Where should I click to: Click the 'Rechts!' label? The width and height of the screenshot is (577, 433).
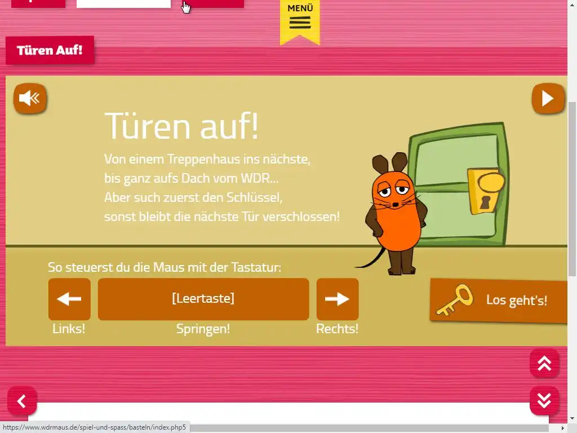pyautogui.click(x=337, y=329)
